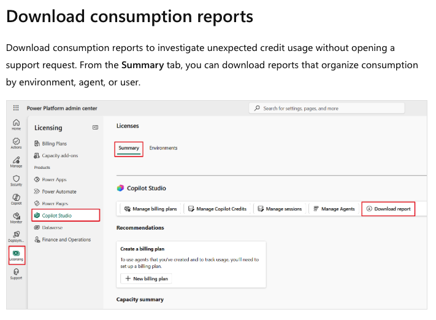Click the Capacity summary heading
The image size is (436, 320).
(140, 299)
